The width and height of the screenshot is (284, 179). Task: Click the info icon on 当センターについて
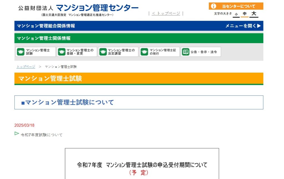click(x=213, y=6)
